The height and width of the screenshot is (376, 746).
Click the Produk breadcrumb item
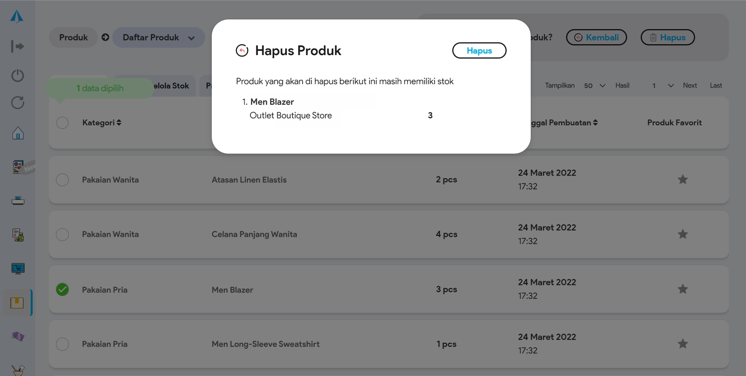pos(73,38)
